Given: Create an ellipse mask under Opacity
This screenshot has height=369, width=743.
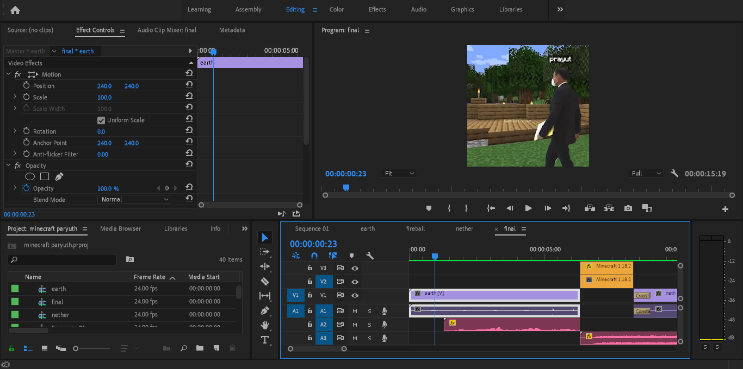Looking at the screenshot, I should coord(30,176).
